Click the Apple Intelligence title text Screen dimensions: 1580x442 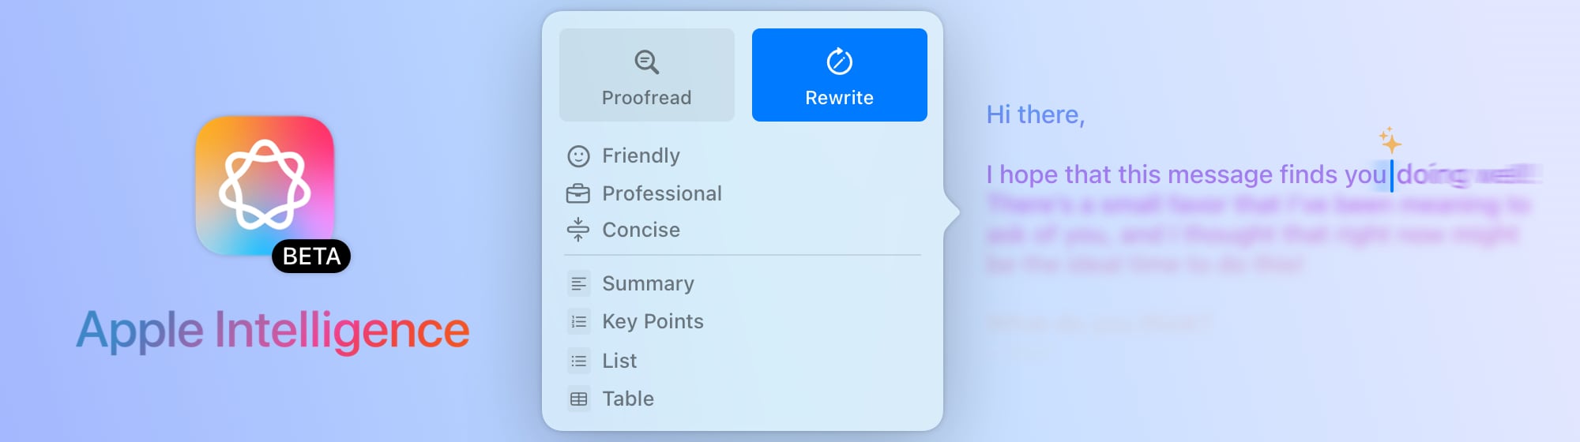pos(273,330)
